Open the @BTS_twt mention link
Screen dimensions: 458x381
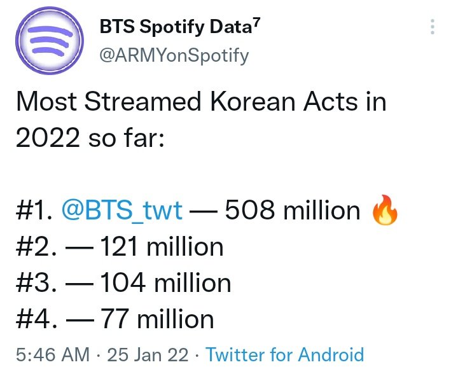coord(122,211)
